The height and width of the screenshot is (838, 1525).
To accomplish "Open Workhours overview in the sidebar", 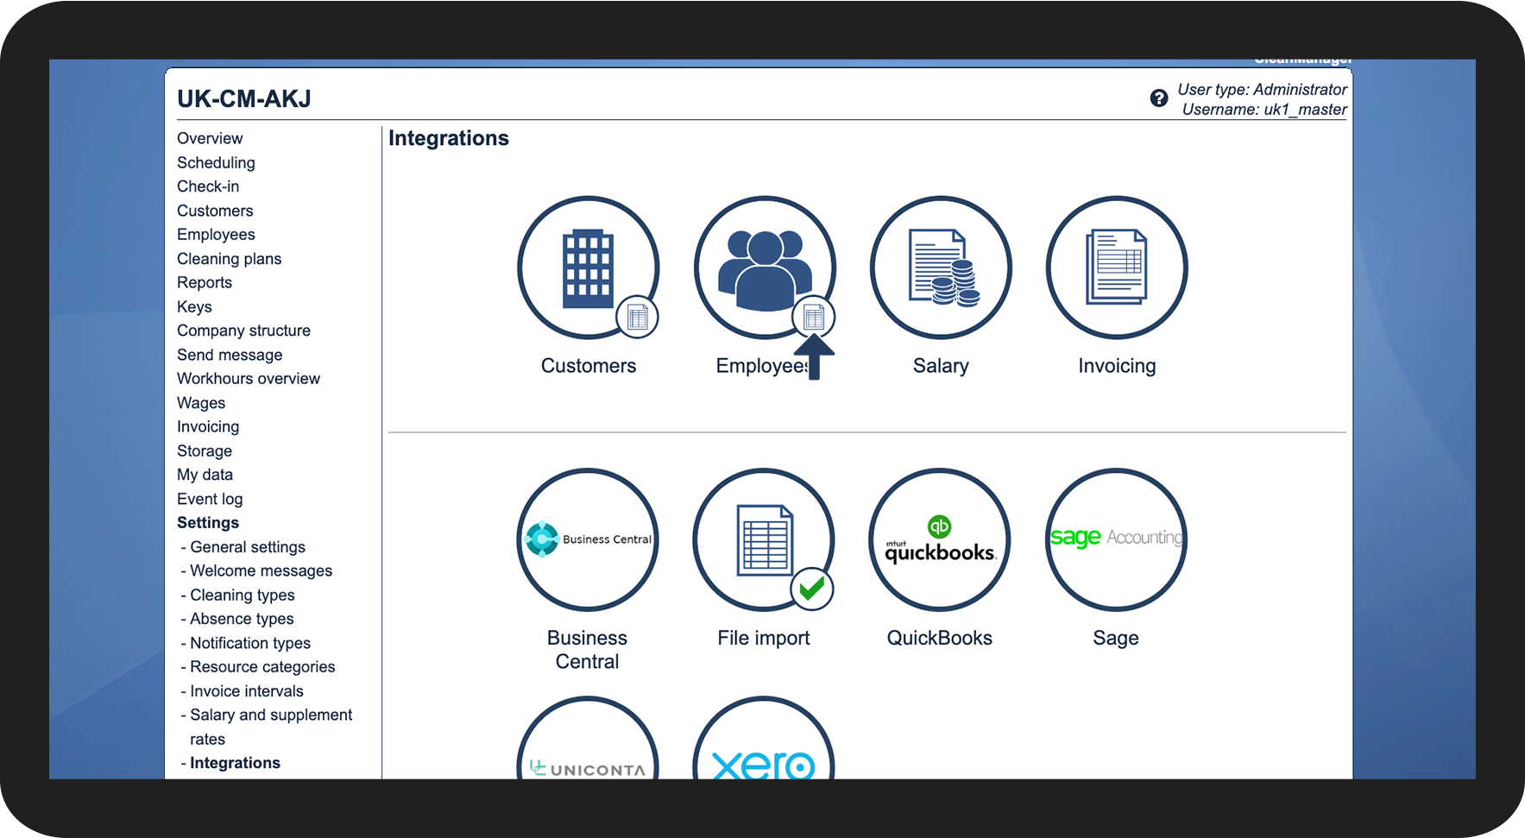I will (x=249, y=379).
